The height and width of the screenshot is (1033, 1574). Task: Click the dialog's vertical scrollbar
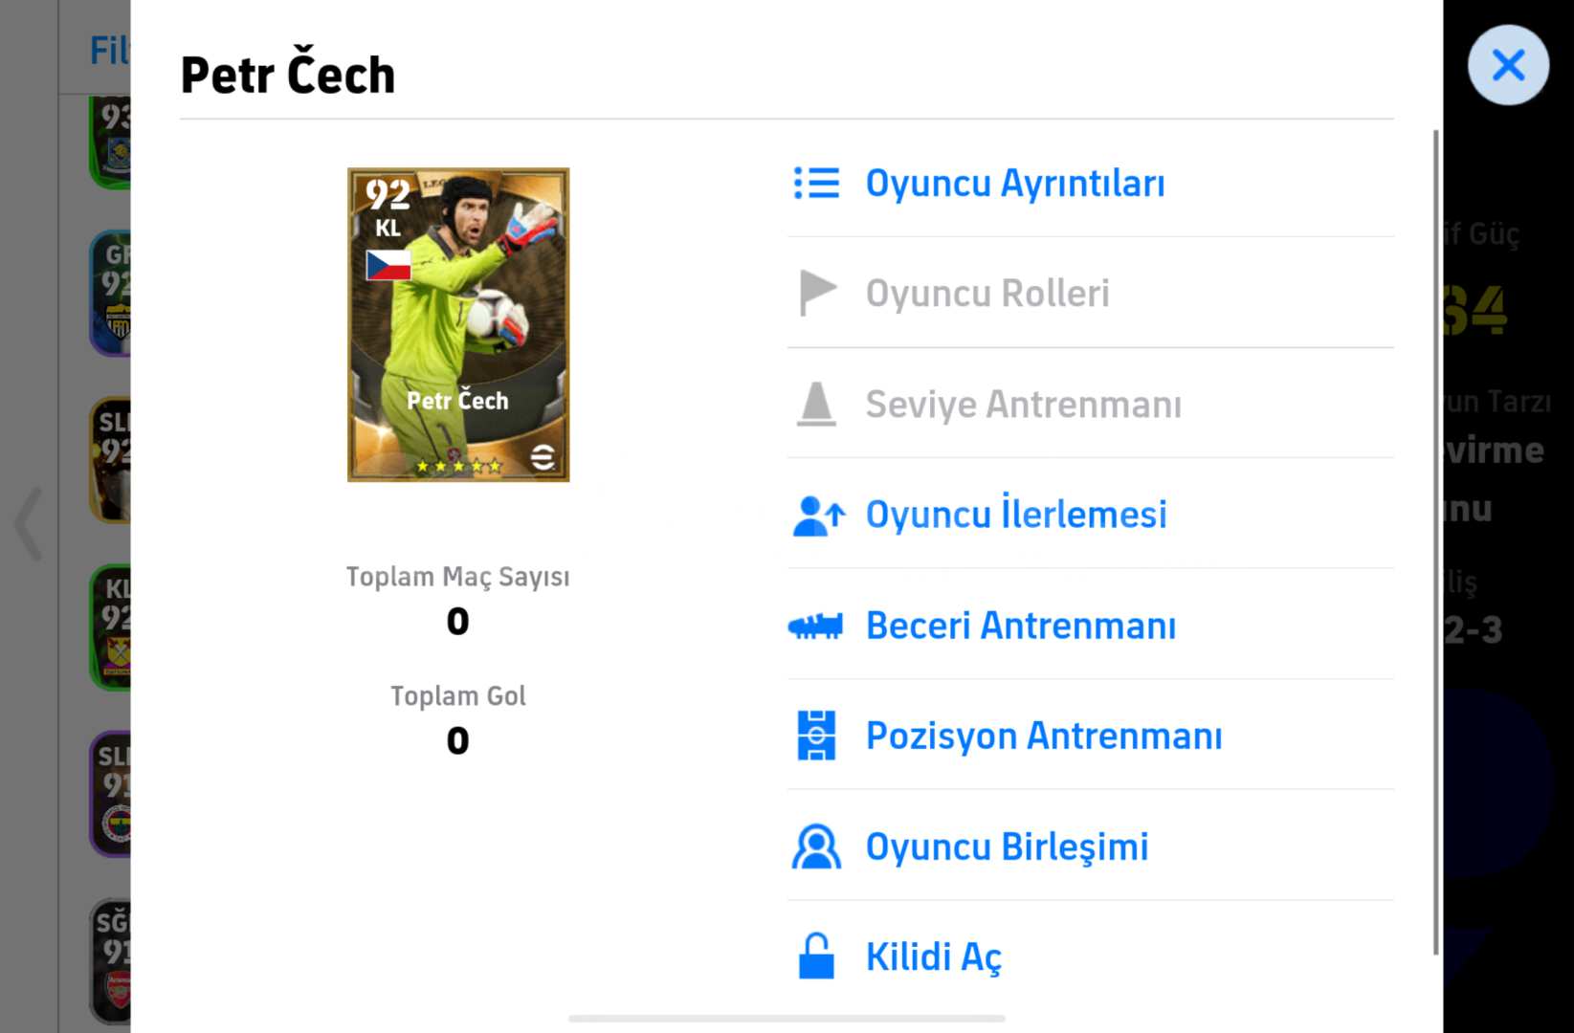pos(1435,542)
